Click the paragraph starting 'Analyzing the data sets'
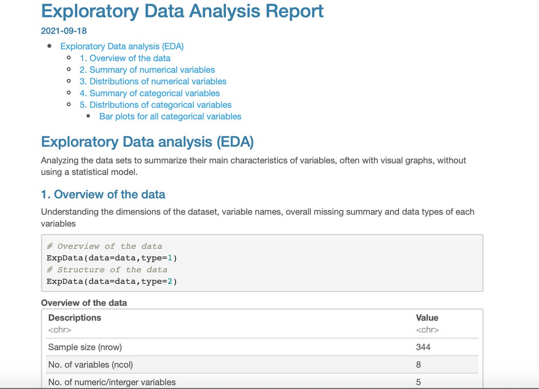 point(253,166)
